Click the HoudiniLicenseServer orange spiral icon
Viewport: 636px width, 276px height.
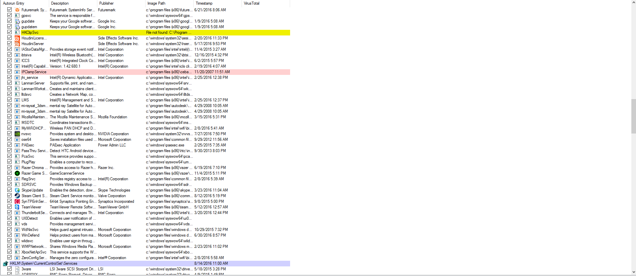pyautogui.click(x=17, y=38)
